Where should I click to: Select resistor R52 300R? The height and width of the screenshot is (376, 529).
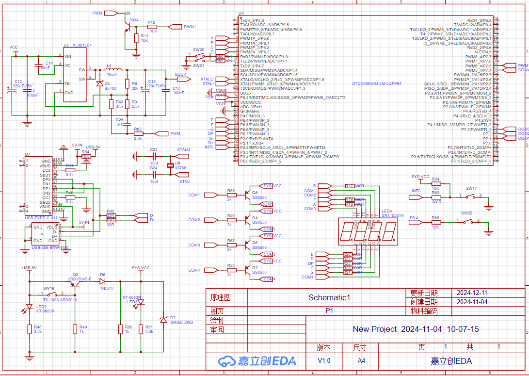(436, 197)
